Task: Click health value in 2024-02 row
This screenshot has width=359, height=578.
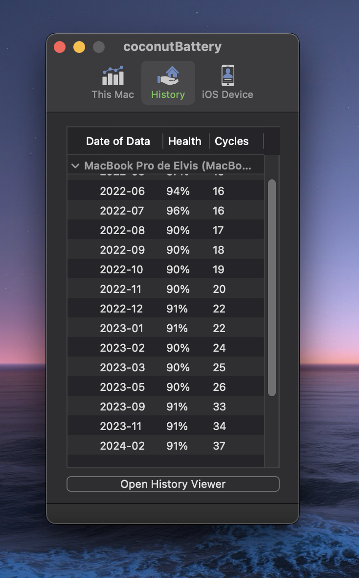Action: pos(177,446)
